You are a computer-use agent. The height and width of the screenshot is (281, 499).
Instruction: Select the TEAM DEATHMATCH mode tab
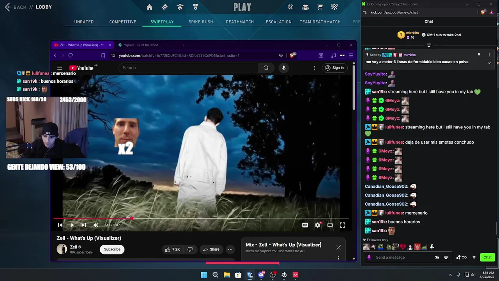[320, 22]
